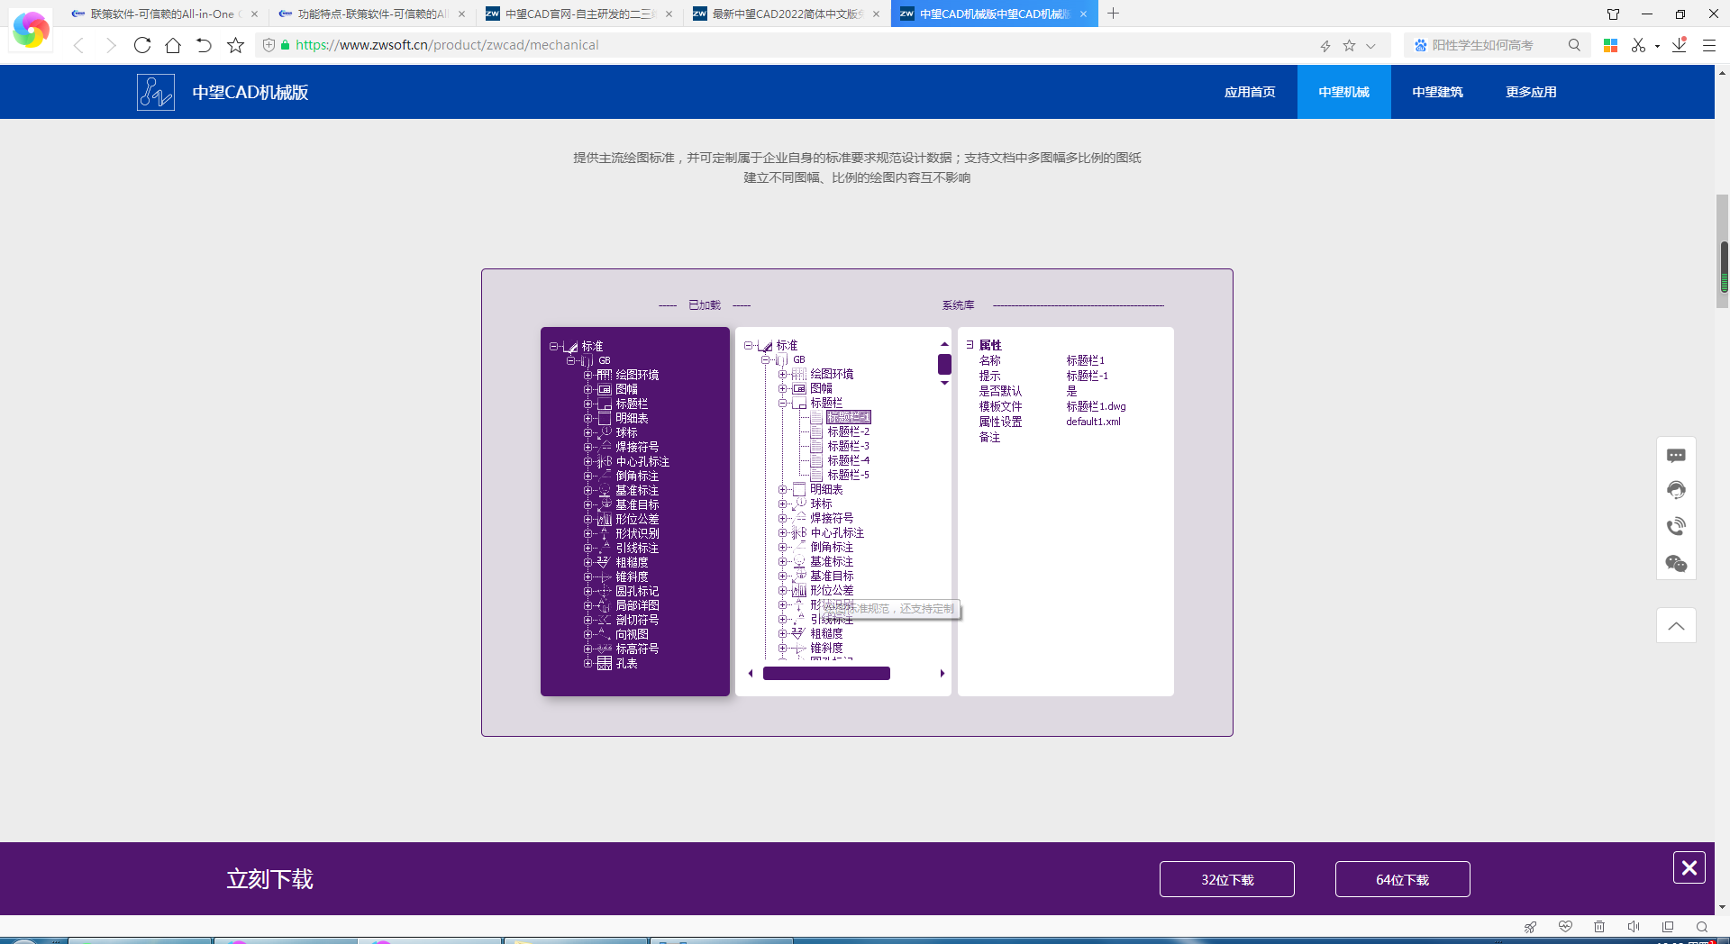Open the 更多应用 nav item
This screenshot has width=1730, height=944.
[1531, 92]
